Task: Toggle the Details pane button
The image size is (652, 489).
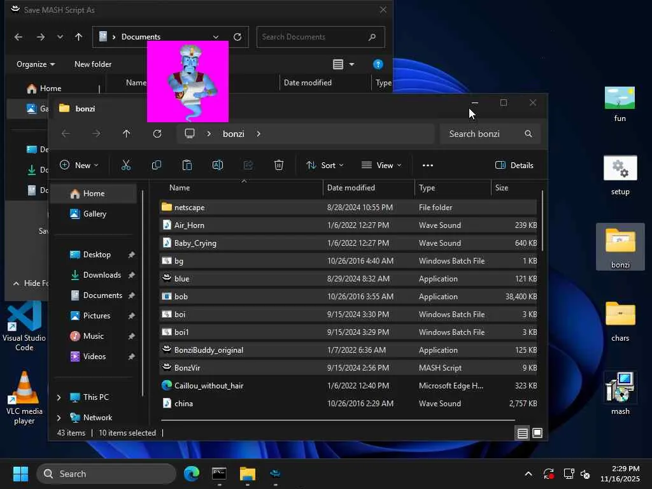Action: 514,166
